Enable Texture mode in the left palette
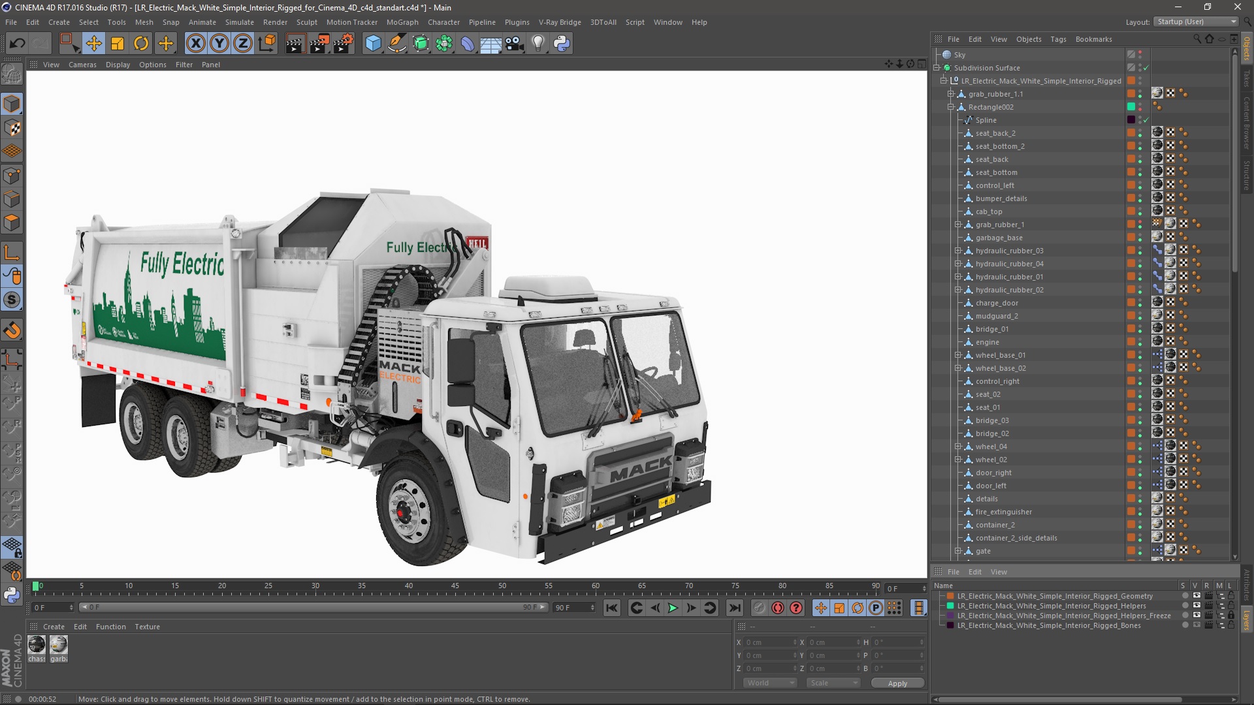The image size is (1254, 705). [x=12, y=128]
